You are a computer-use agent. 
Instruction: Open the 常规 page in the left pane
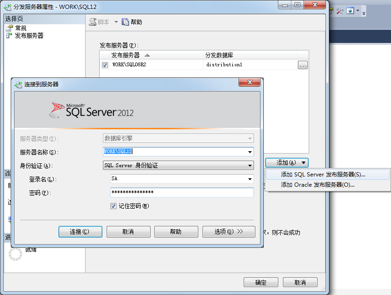(x=21, y=28)
